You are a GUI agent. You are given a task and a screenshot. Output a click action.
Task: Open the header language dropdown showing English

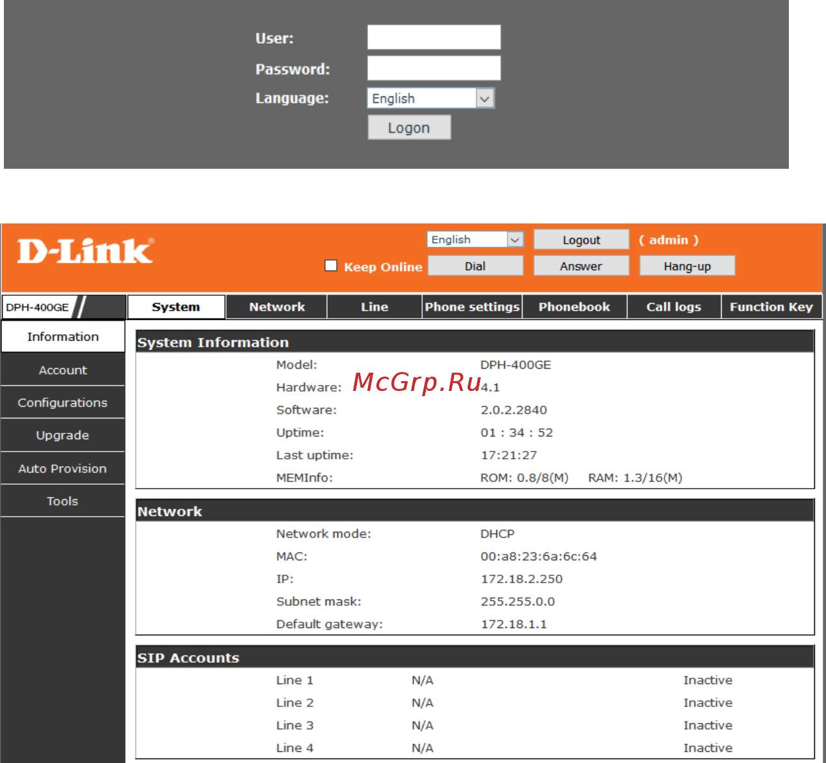(475, 239)
